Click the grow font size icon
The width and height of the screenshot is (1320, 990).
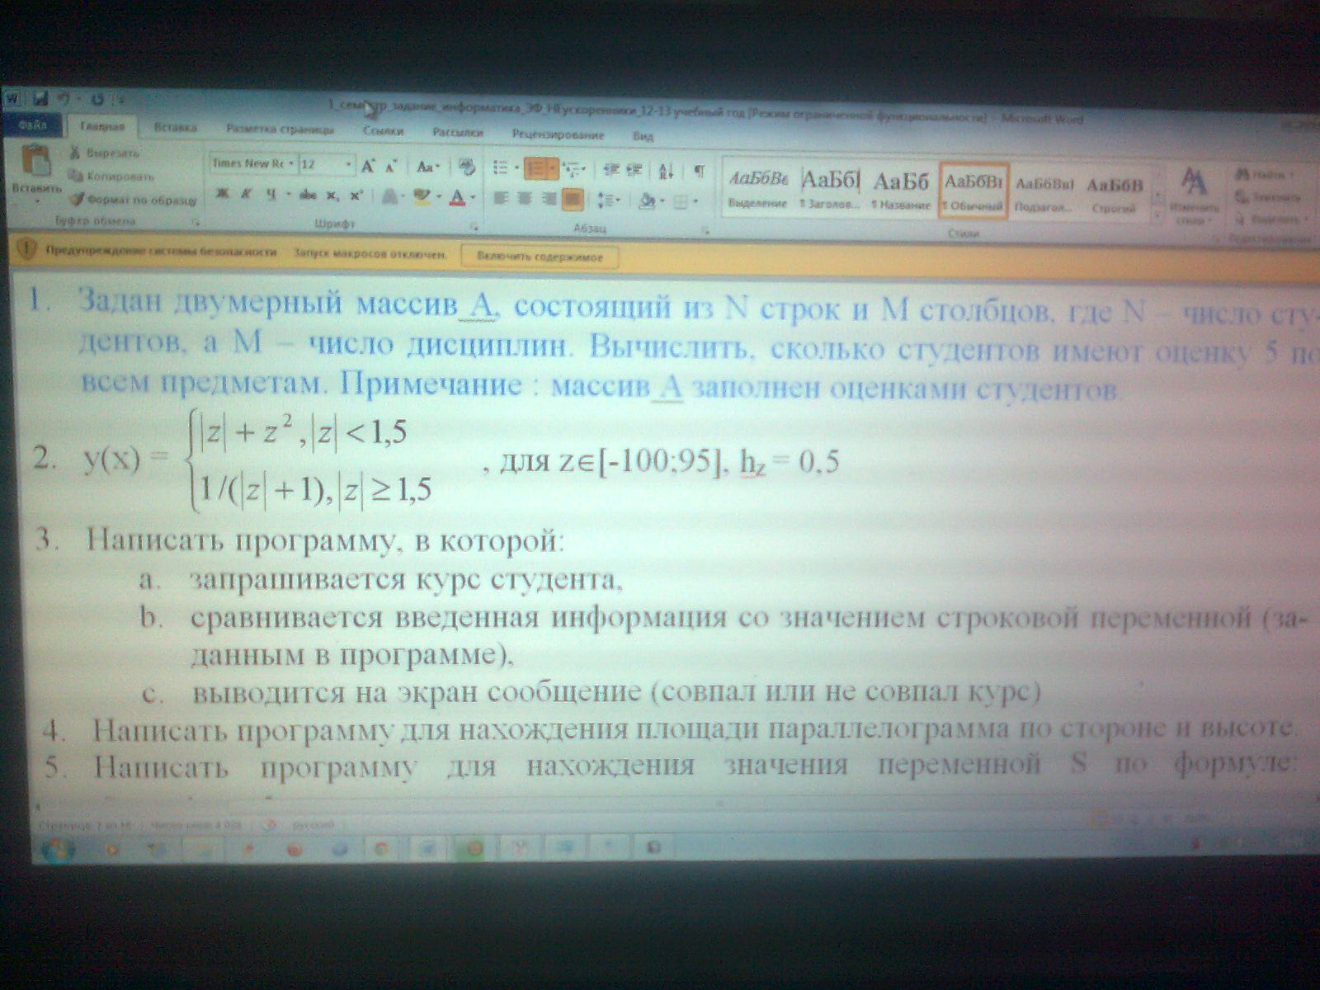(x=368, y=166)
